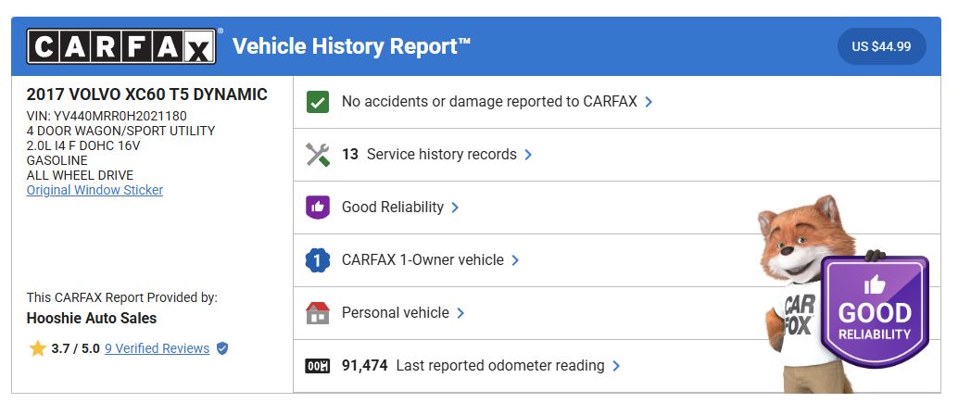The width and height of the screenshot is (971, 403).
Task: Click the US $44.99 price button
Action: [x=881, y=46]
